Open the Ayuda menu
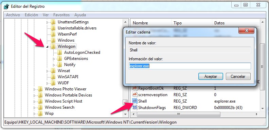Image resolution: width=269 pixels, height=130 pixels. [80, 15]
